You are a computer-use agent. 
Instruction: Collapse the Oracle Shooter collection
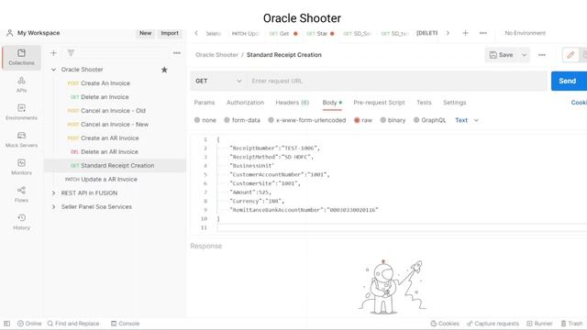(53, 70)
